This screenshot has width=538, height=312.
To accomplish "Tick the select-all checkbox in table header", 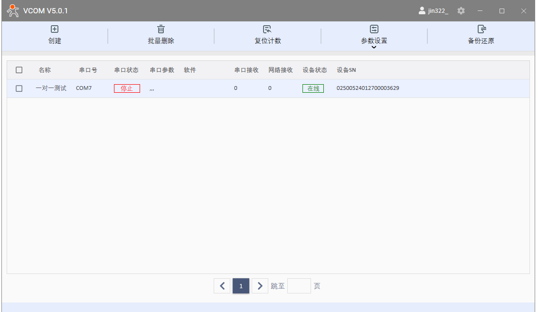I will pos(19,70).
